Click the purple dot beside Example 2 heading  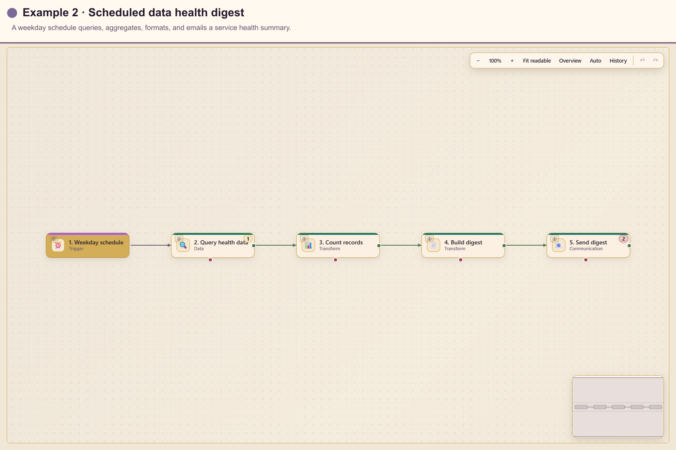tap(12, 13)
